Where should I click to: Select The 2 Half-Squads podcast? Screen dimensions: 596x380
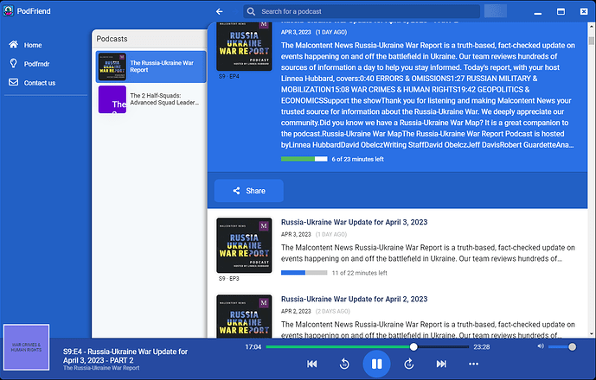[151, 99]
